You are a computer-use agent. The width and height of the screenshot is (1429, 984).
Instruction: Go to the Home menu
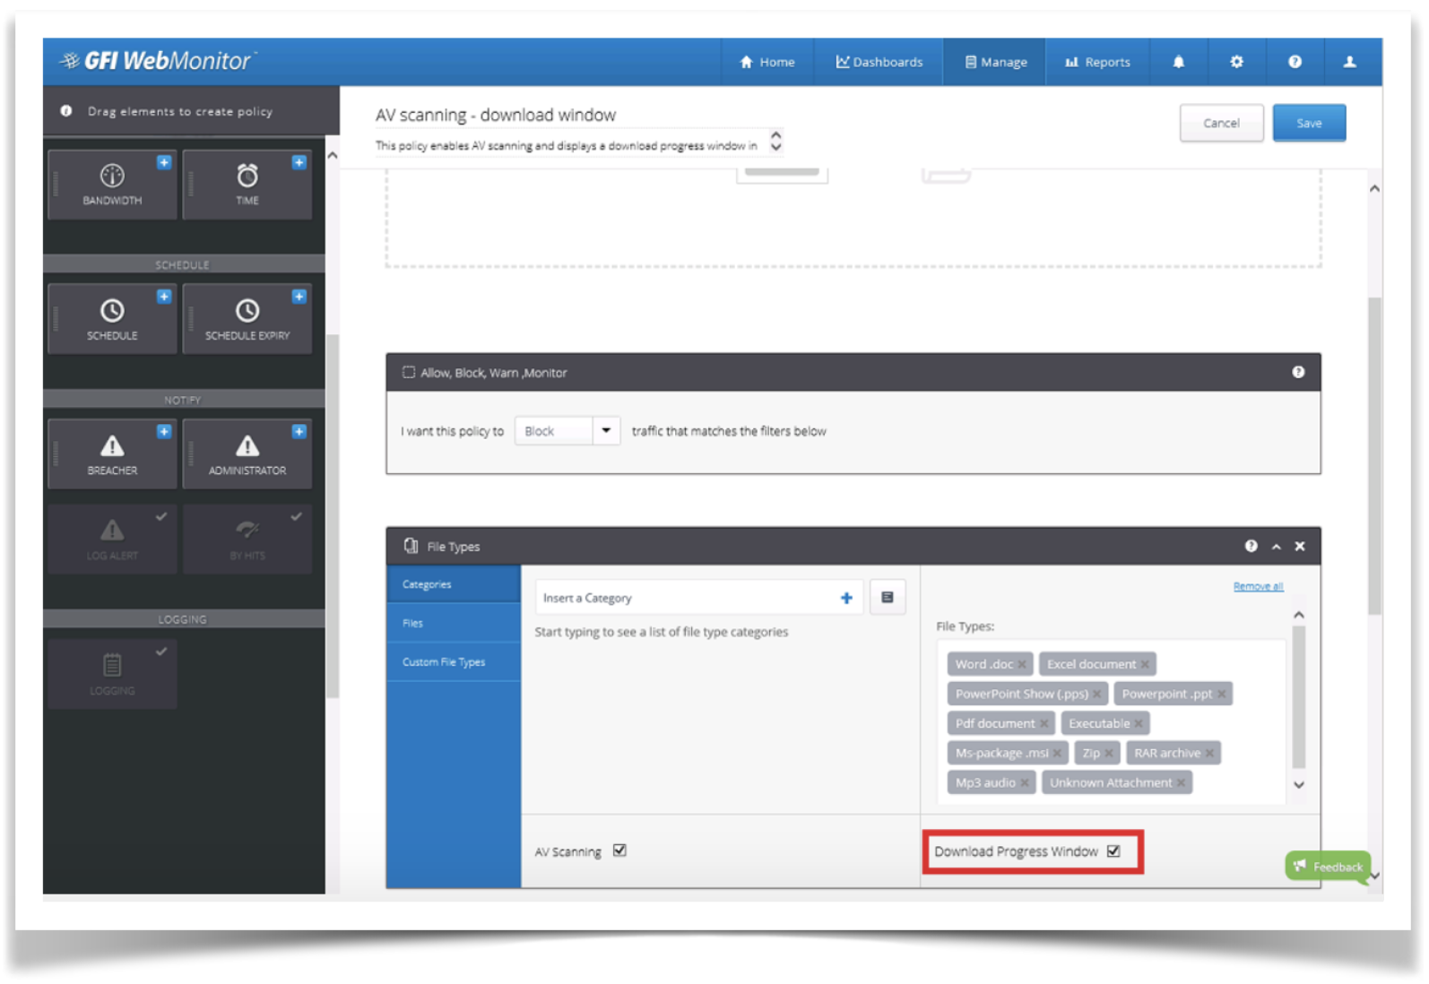(x=767, y=62)
